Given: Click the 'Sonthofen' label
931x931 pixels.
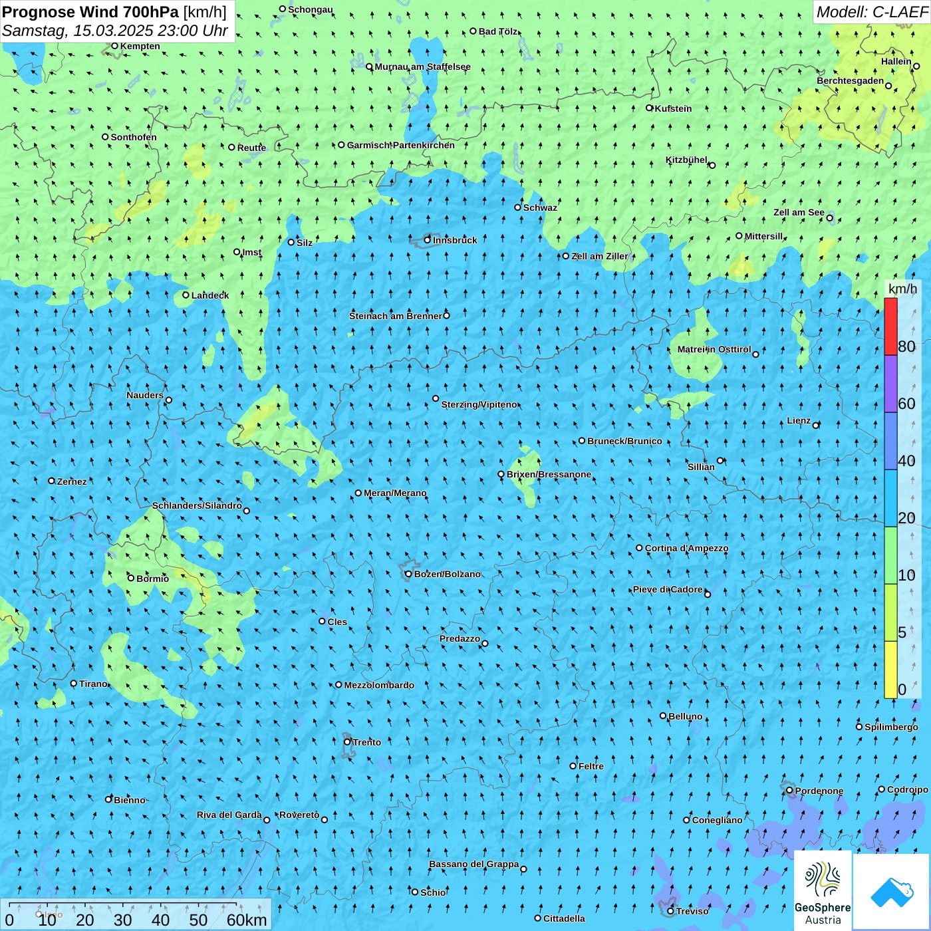Looking at the screenshot, I should (x=134, y=137).
